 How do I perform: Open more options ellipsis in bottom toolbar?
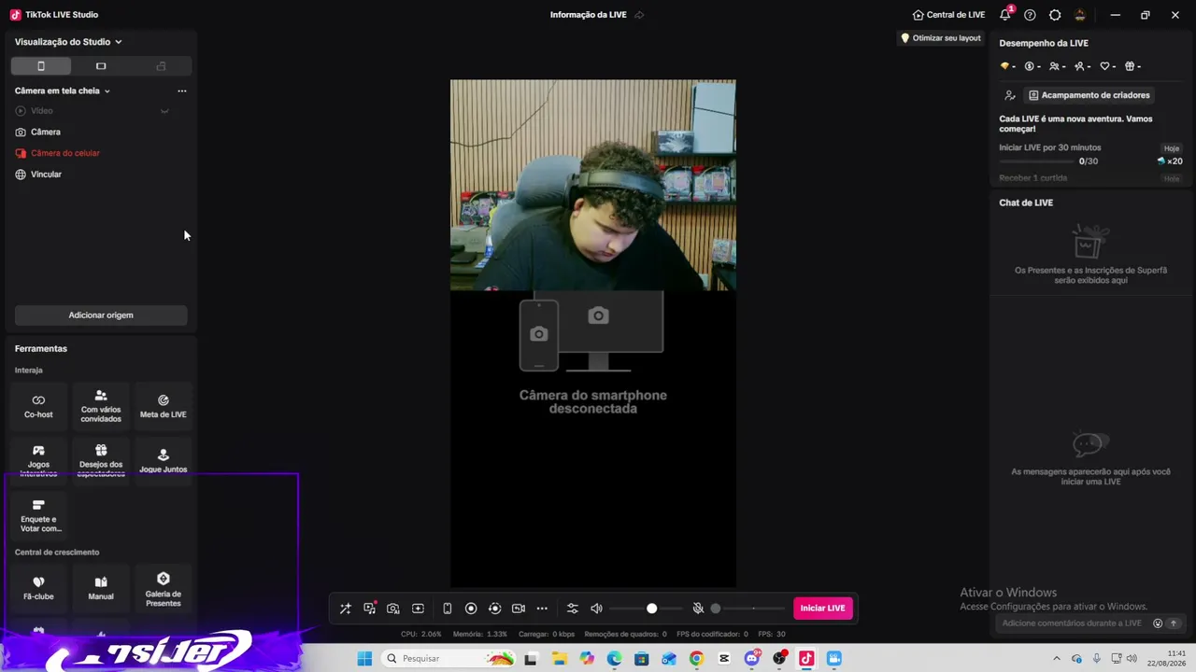(x=542, y=609)
